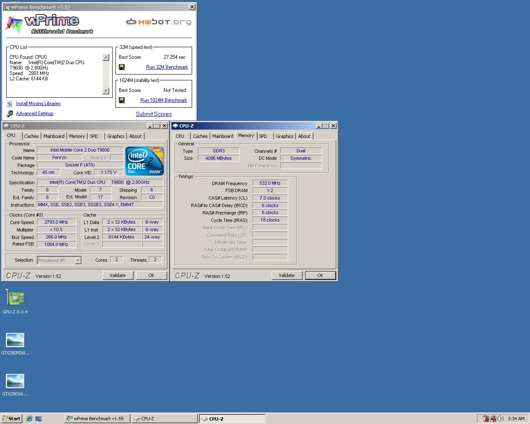
Task: Click the first CPU-Z taskbar button (inactive)
Action: pos(165,419)
